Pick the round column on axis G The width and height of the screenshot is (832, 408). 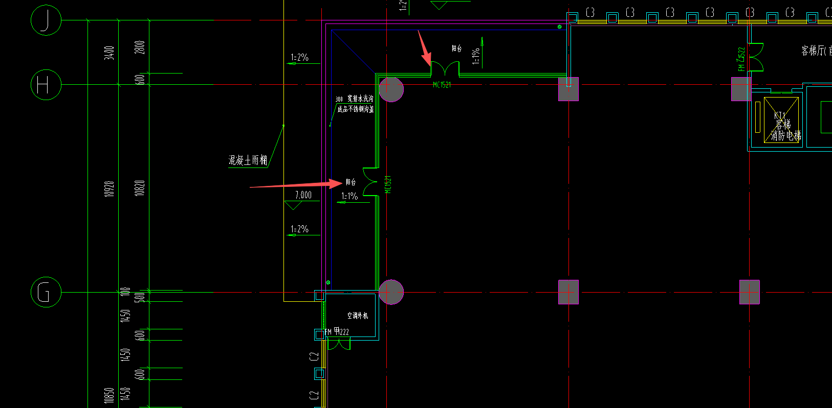tap(391, 292)
